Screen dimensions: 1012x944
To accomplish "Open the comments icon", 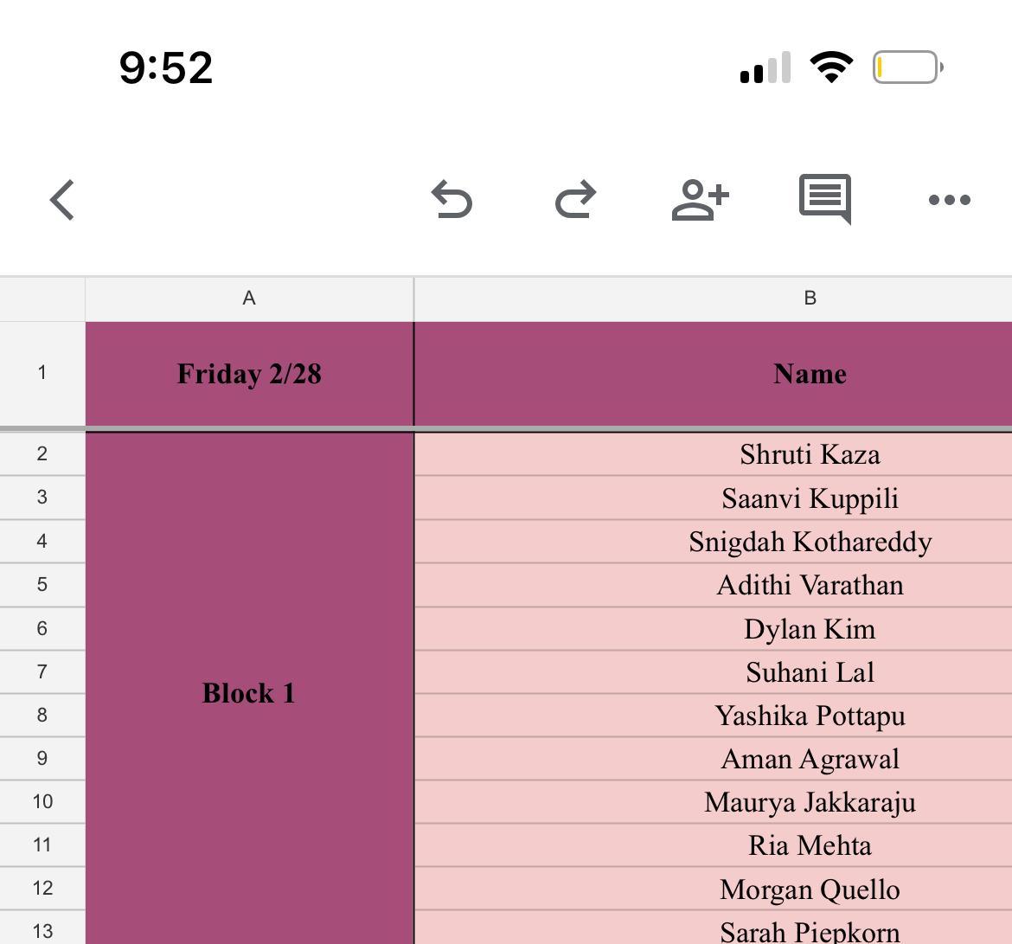I will (824, 198).
